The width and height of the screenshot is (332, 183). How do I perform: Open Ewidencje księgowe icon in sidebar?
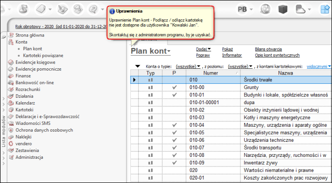click(x=11, y=62)
